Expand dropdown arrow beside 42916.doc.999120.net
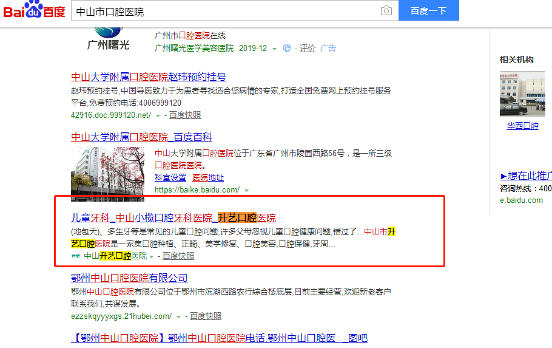552x348 pixels. coord(158,115)
